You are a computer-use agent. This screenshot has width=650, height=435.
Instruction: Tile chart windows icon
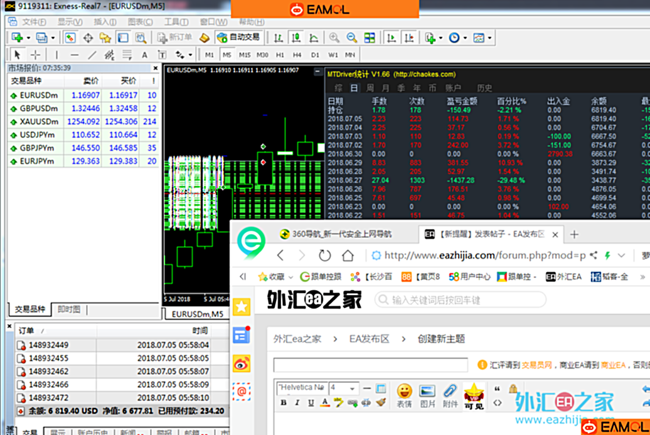click(x=370, y=38)
